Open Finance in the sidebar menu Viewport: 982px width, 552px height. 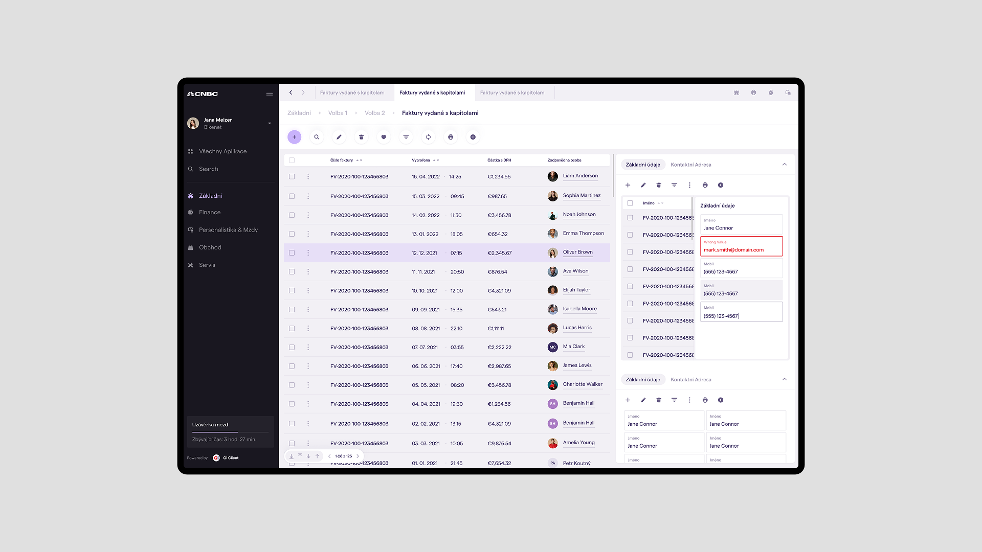(x=210, y=212)
